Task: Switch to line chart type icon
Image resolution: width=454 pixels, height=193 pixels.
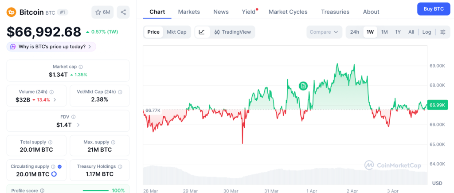Action: (202, 32)
